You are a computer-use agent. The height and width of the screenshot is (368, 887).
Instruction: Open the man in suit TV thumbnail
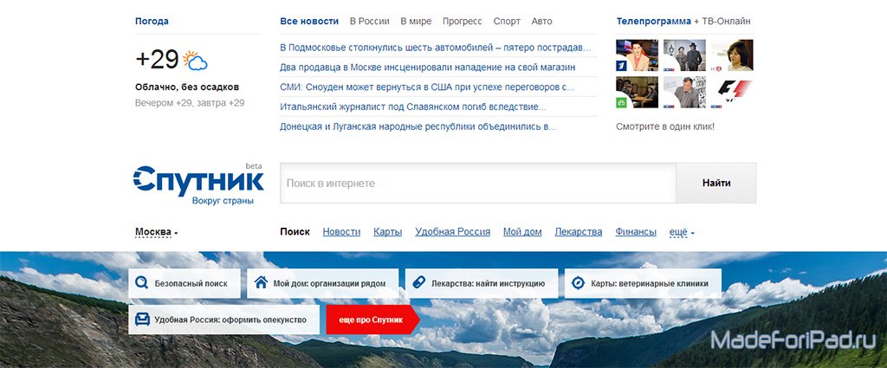pos(684,92)
